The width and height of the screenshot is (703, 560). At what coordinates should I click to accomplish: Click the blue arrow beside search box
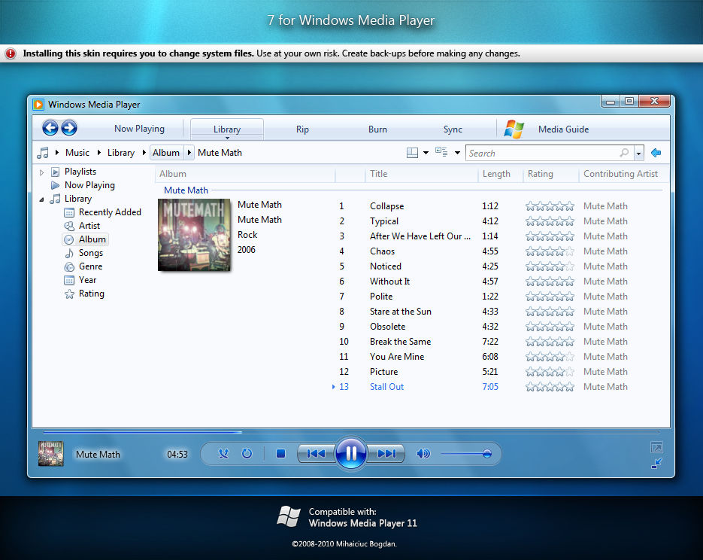pos(656,153)
